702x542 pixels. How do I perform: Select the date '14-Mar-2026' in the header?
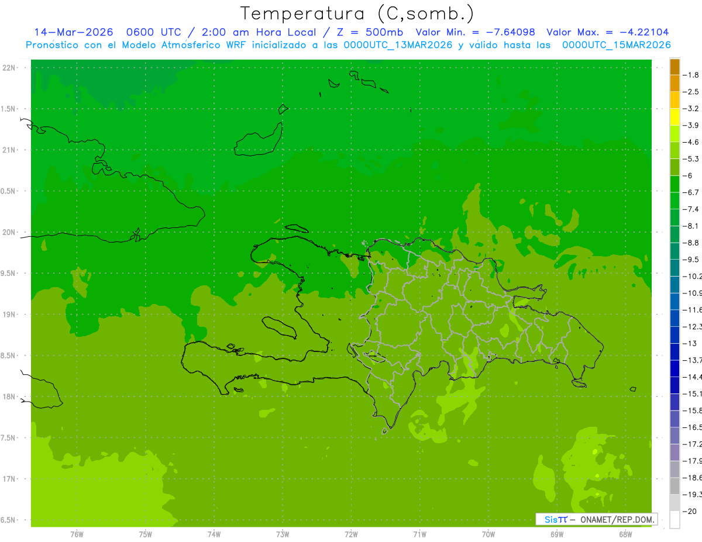click(x=73, y=32)
